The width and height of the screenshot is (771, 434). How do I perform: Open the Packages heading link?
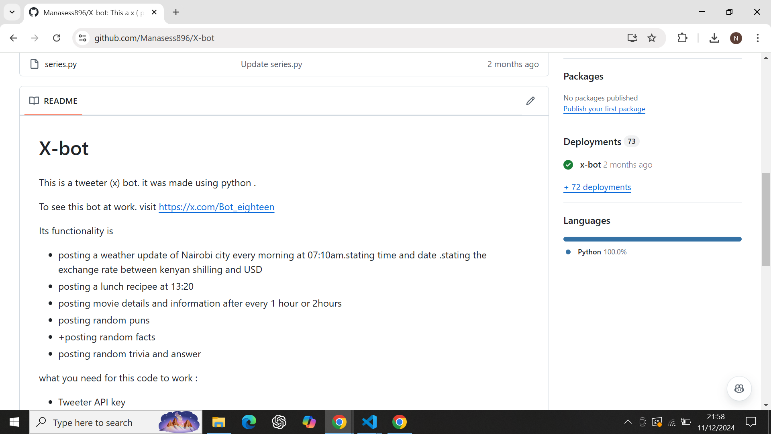click(583, 76)
